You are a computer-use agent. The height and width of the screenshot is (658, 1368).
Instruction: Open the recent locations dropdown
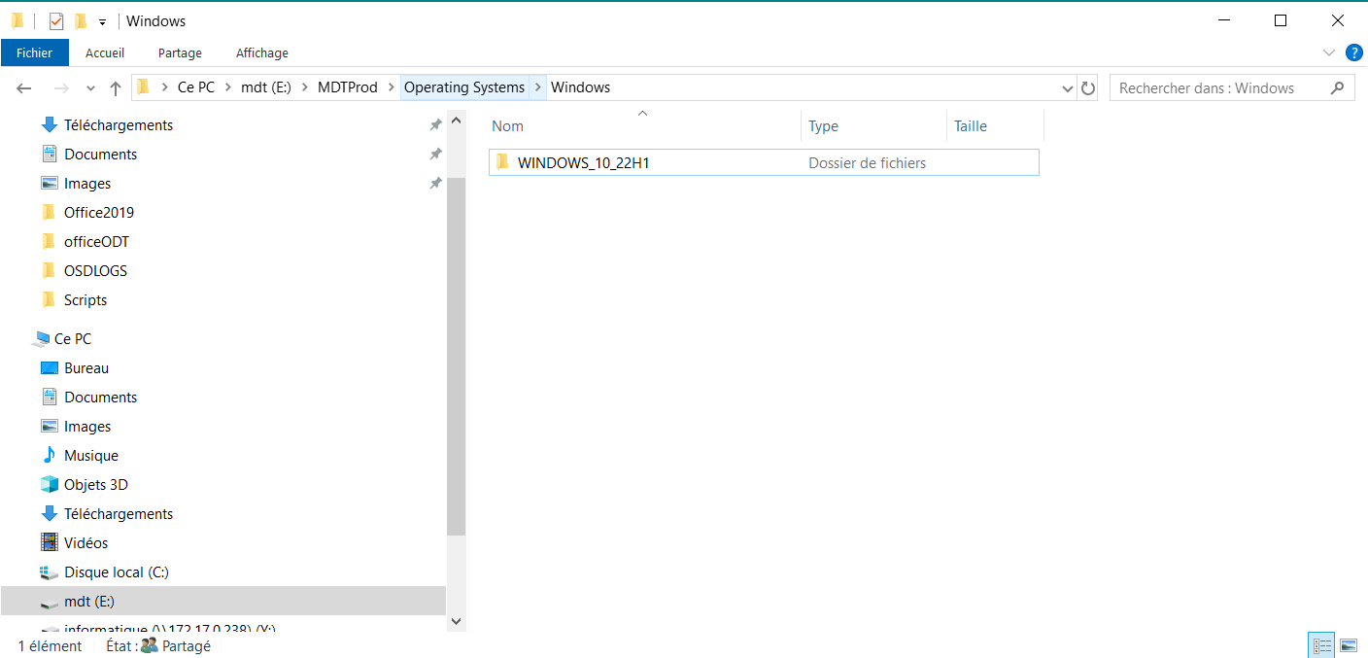pos(91,88)
